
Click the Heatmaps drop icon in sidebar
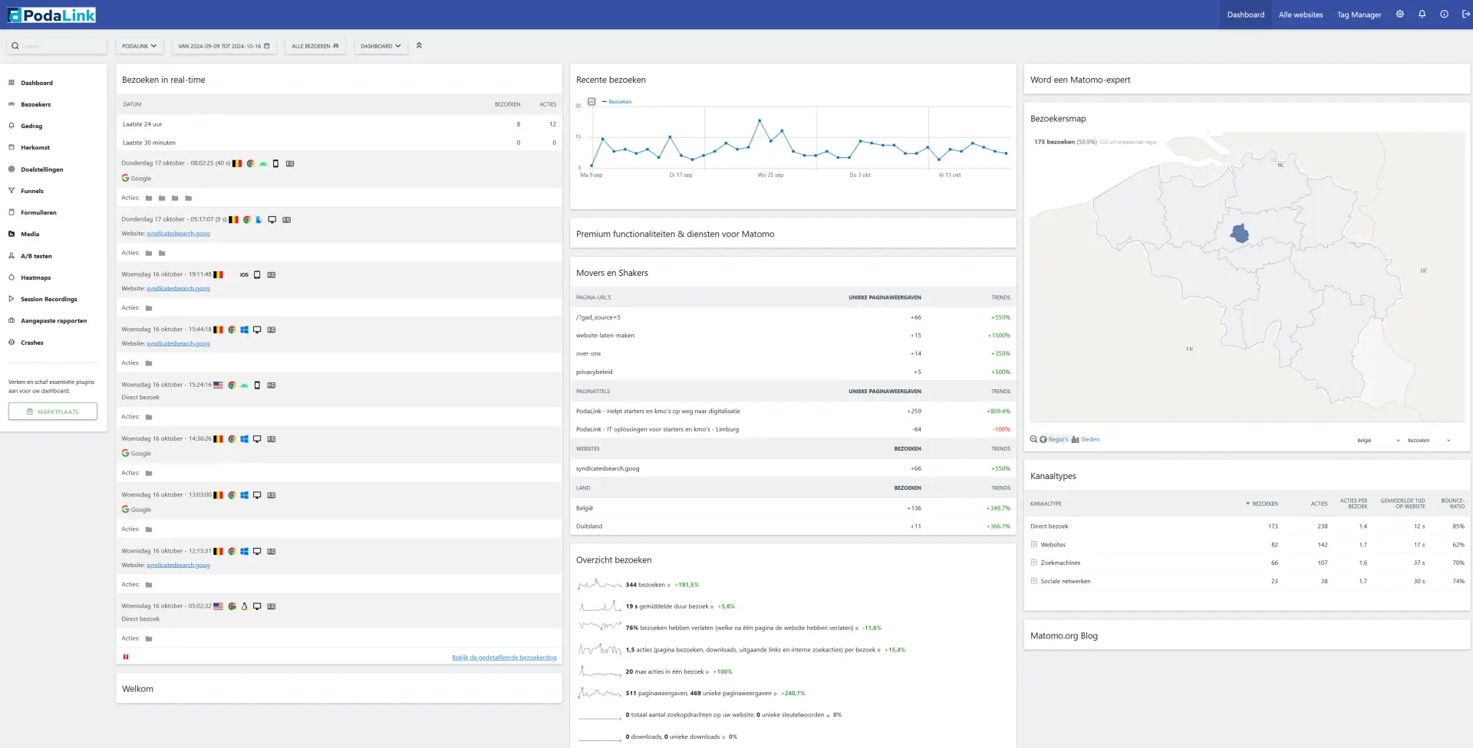click(x=12, y=277)
